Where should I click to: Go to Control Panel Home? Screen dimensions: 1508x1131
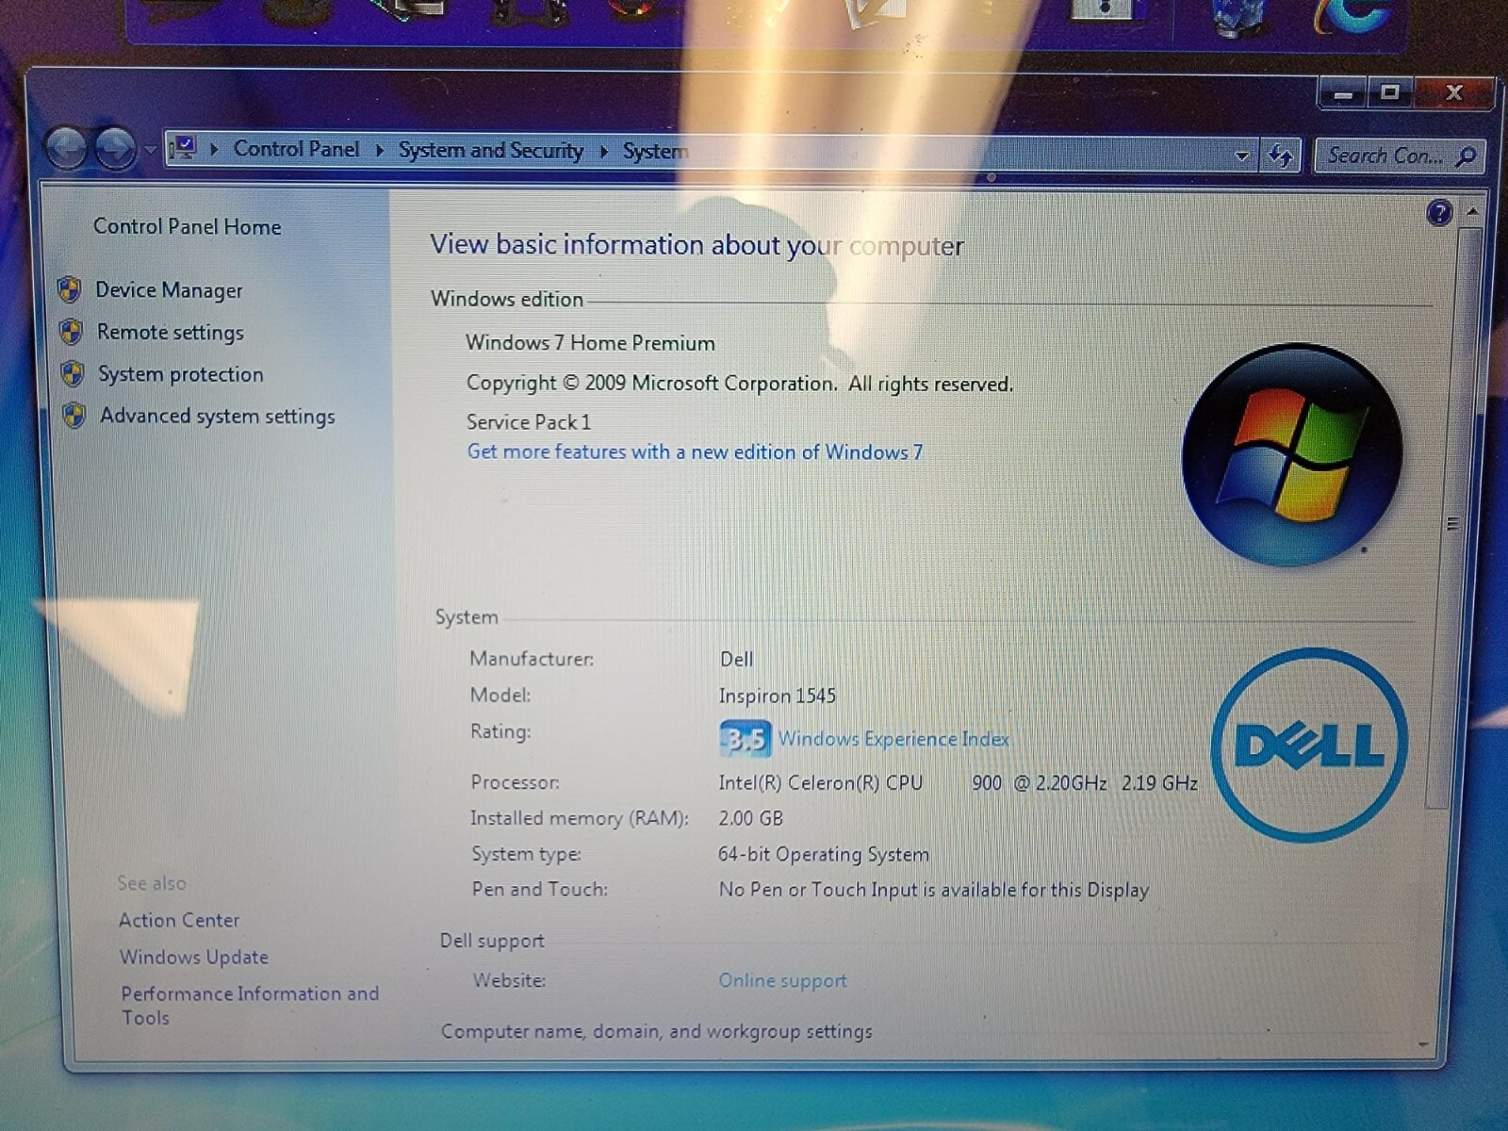[x=187, y=227]
